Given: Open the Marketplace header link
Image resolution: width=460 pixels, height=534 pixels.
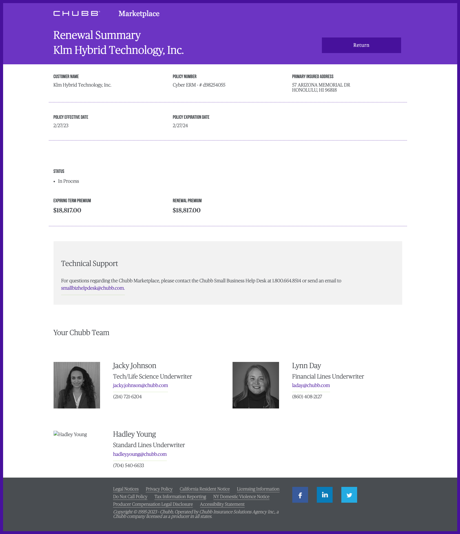Looking at the screenshot, I should [x=139, y=14].
